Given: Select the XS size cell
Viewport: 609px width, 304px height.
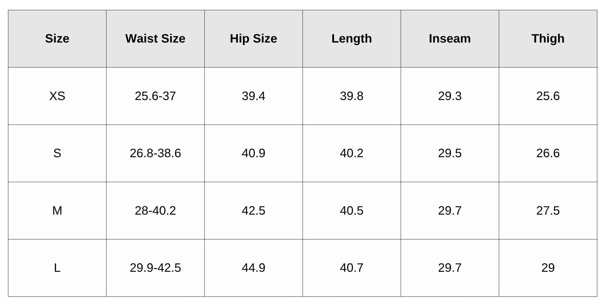Looking at the screenshot, I should [x=57, y=96].
